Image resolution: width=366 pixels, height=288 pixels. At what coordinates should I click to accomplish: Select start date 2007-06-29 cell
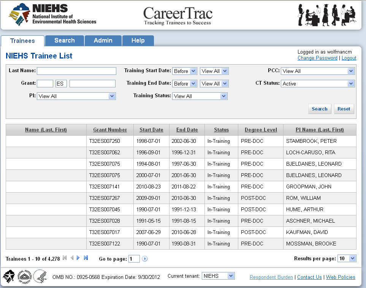[x=152, y=233]
